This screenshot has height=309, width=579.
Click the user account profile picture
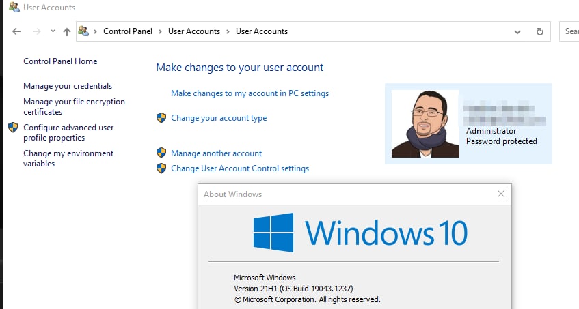425,123
